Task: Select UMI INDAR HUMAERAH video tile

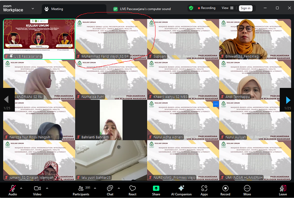Action: tap(255, 160)
